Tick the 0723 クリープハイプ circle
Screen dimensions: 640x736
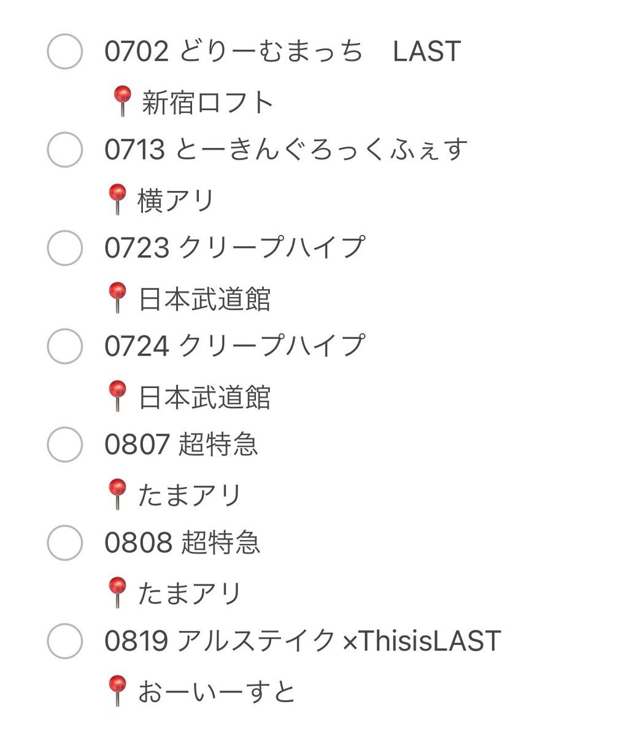pos(65,248)
